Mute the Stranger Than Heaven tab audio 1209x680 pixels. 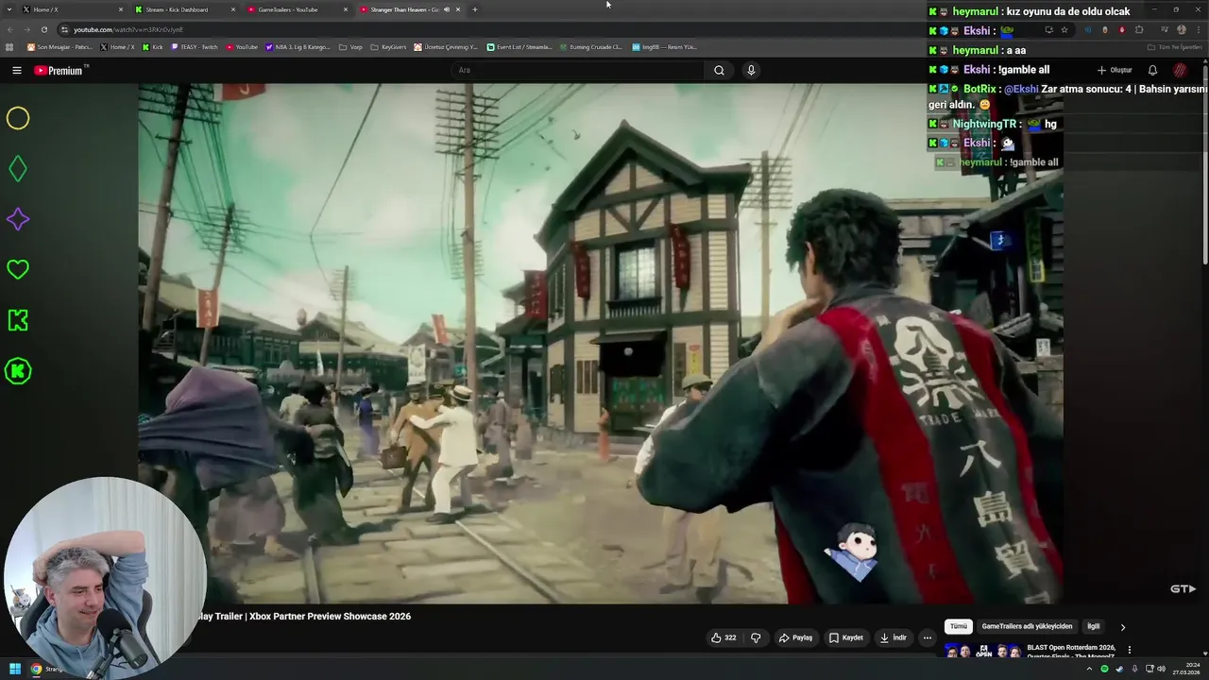[447, 9]
